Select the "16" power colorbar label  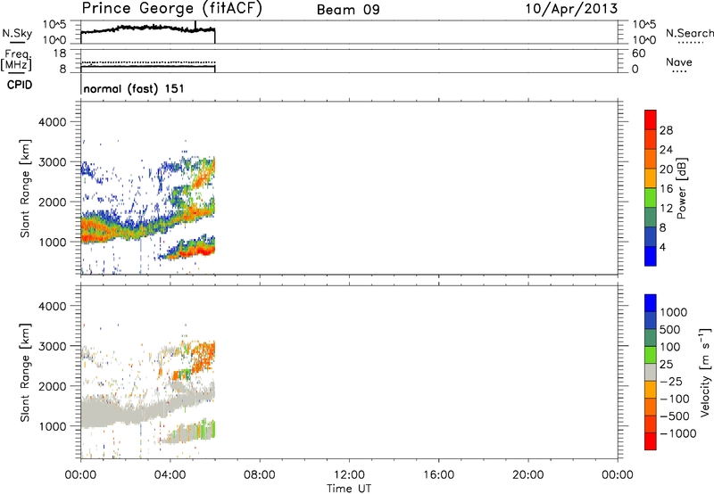point(666,189)
